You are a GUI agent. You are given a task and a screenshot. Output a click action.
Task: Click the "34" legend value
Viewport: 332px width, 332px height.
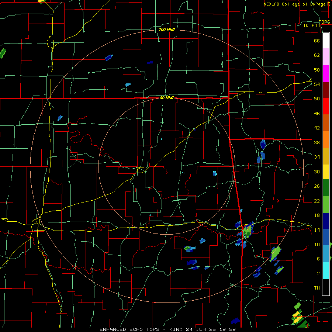click(x=317, y=157)
